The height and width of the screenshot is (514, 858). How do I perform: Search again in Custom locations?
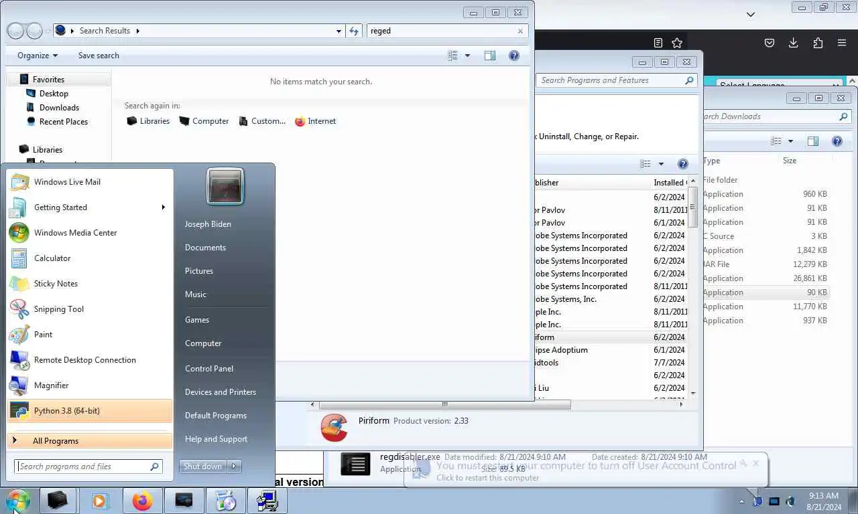tap(261, 121)
